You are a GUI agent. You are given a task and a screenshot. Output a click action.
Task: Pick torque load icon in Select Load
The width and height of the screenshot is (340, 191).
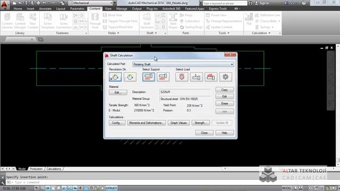[x=182, y=77]
